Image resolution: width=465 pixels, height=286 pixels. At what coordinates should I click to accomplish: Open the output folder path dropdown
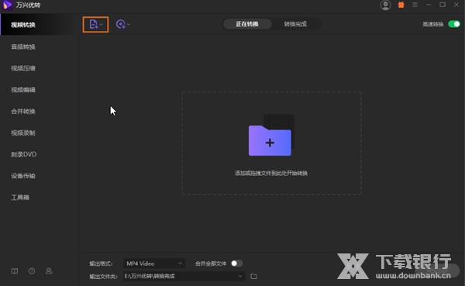coord(184,276)
